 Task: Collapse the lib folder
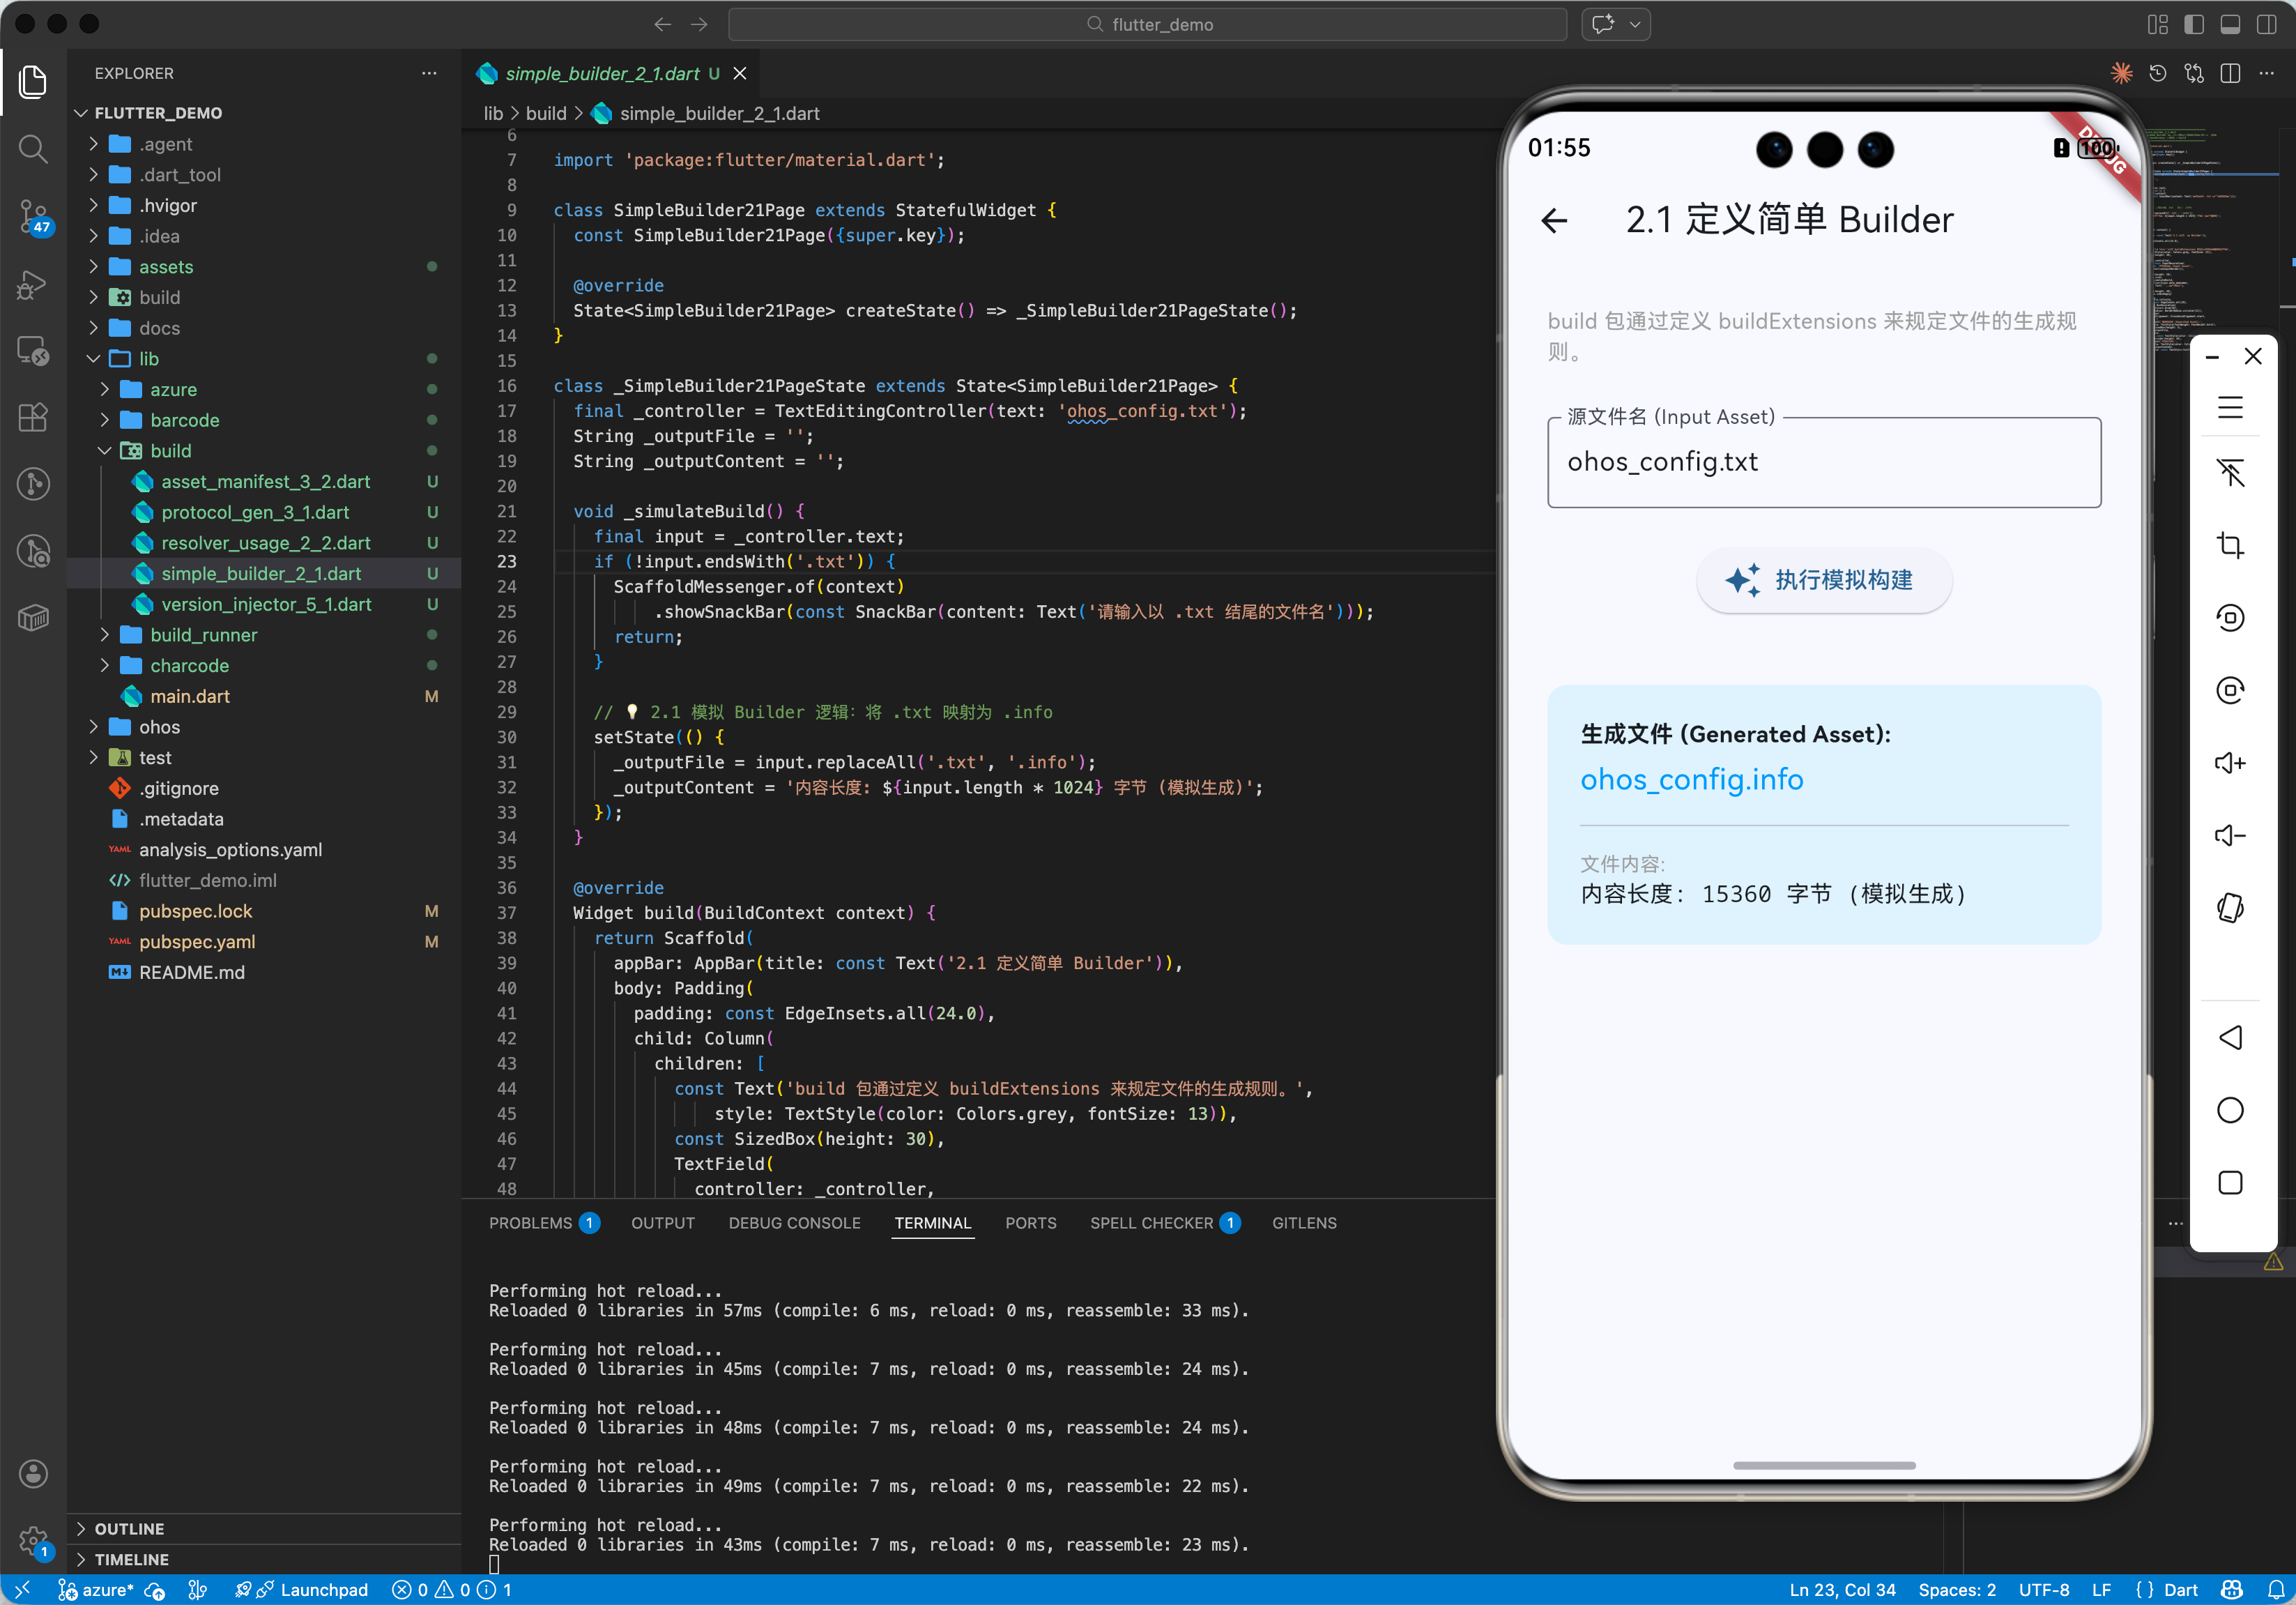[x=148, y=359]
